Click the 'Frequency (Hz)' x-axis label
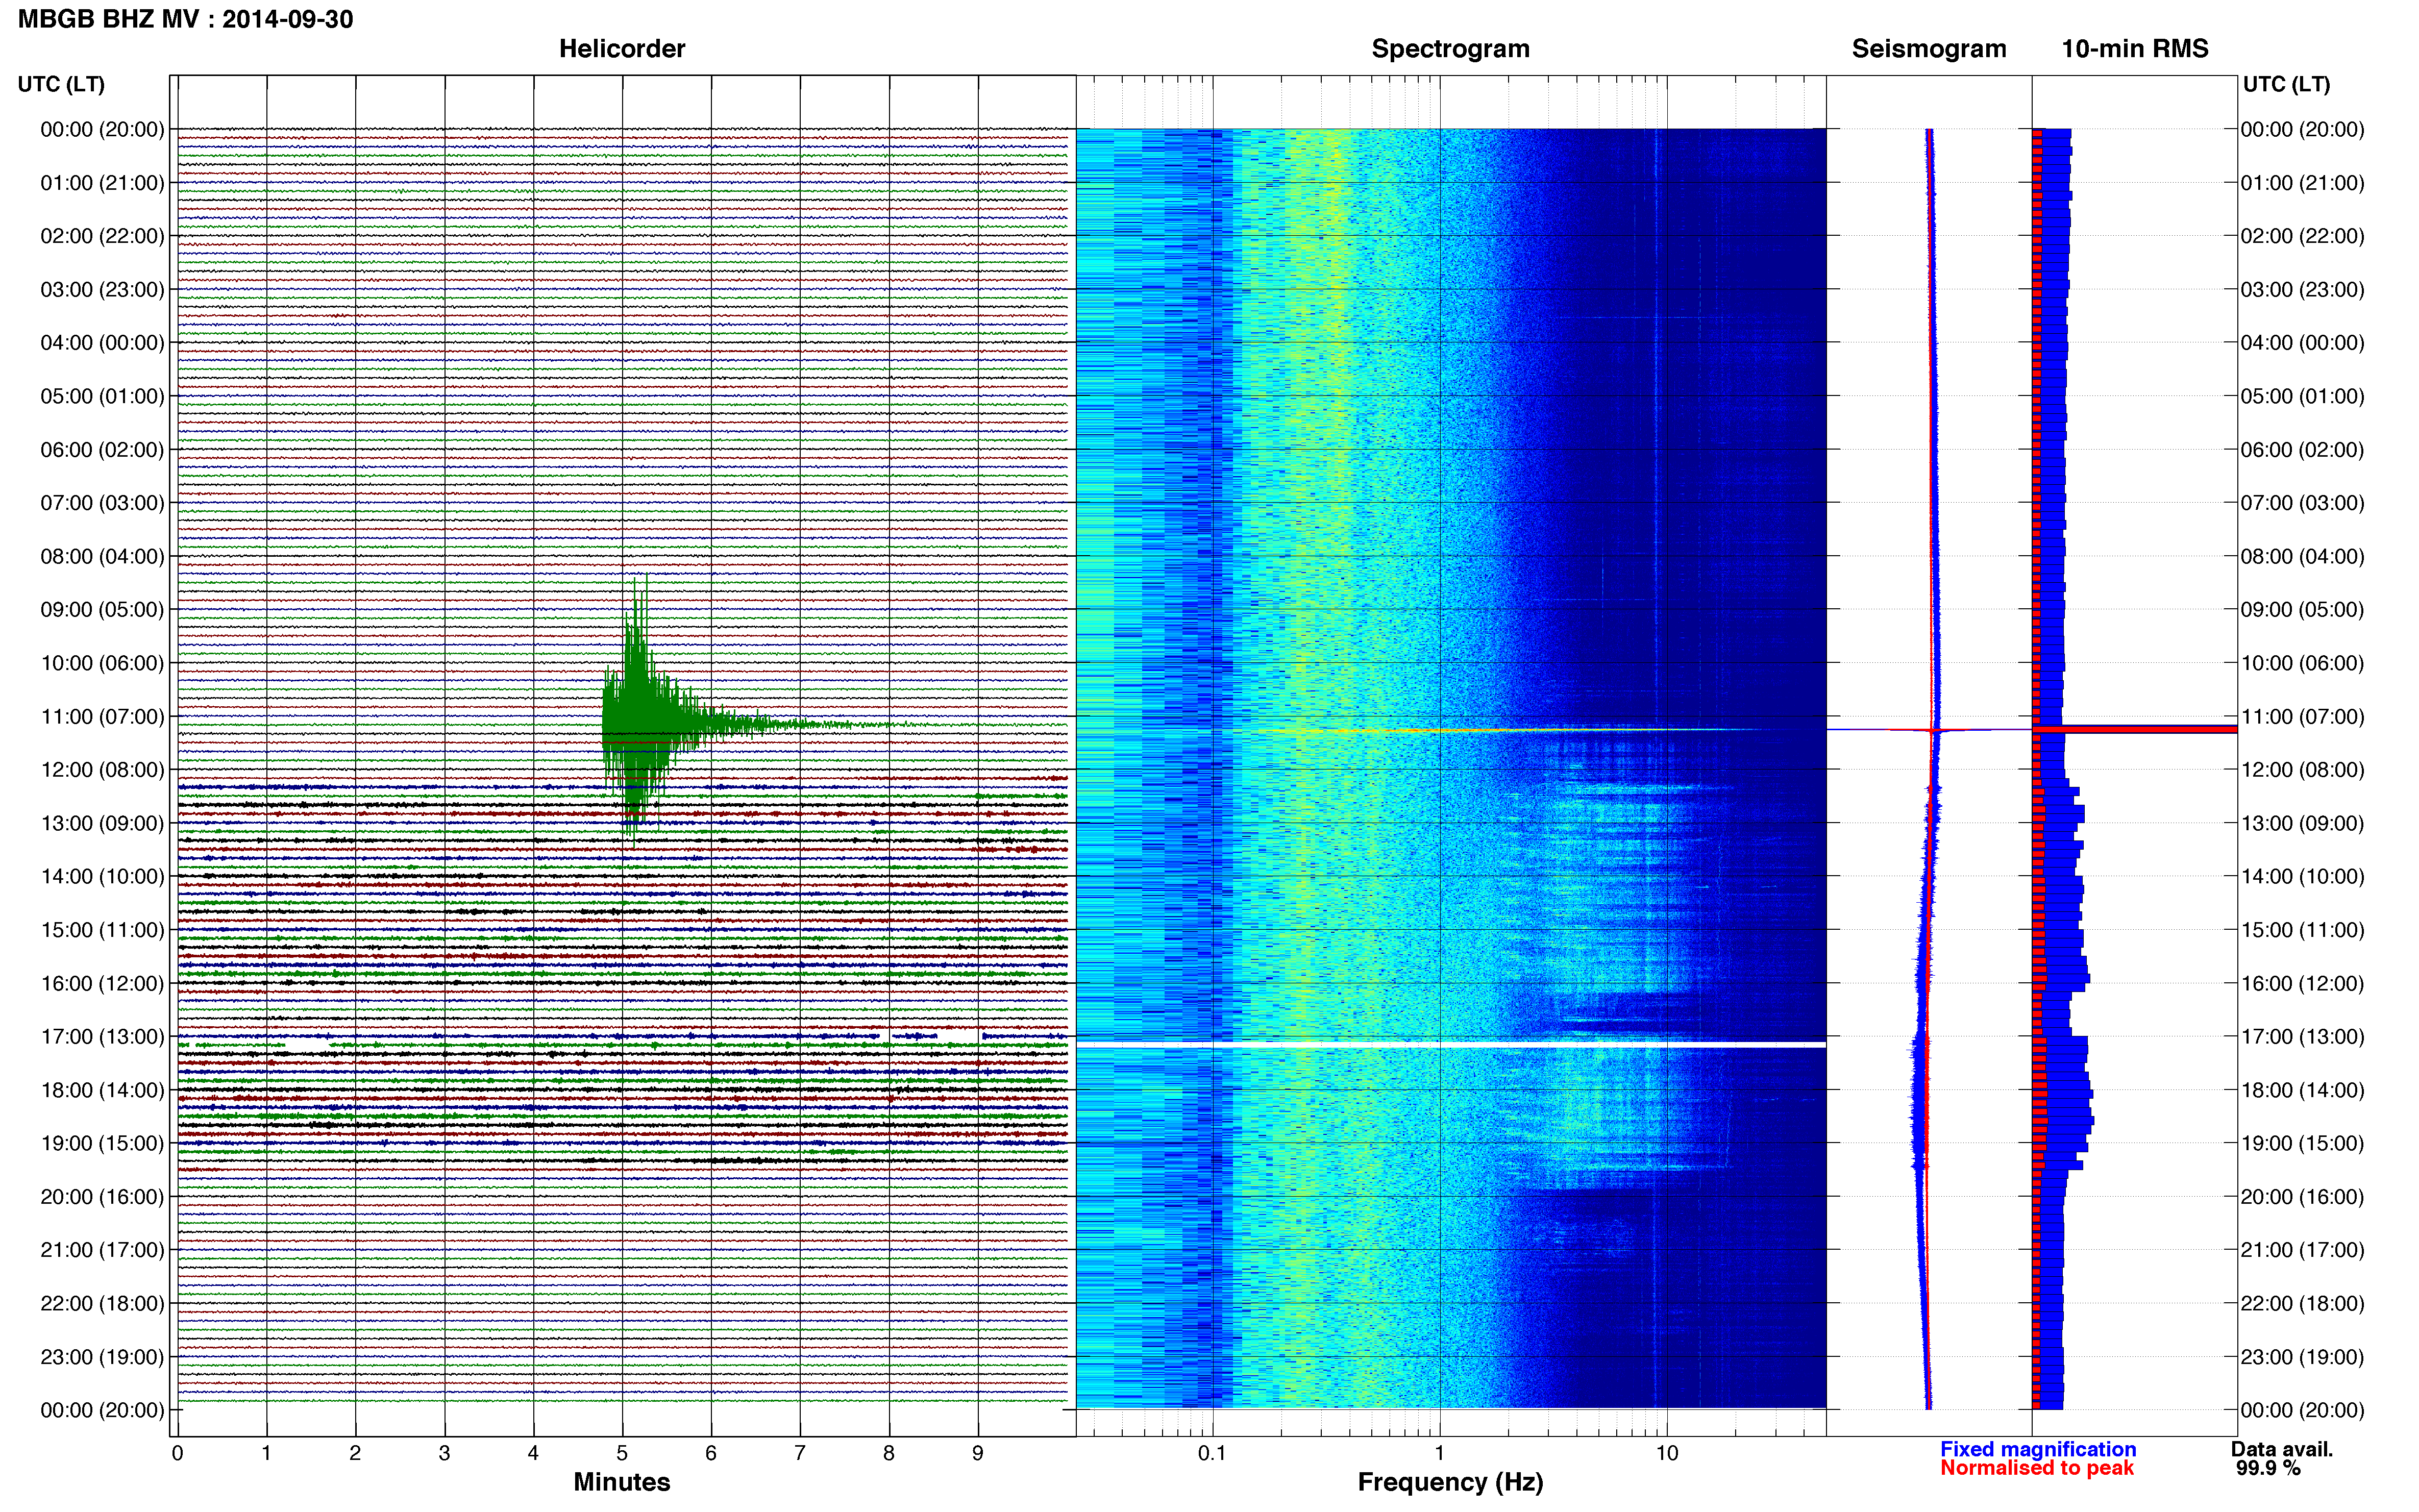Viewport: 2419px width, 1512px height. pos(1450,1482)
